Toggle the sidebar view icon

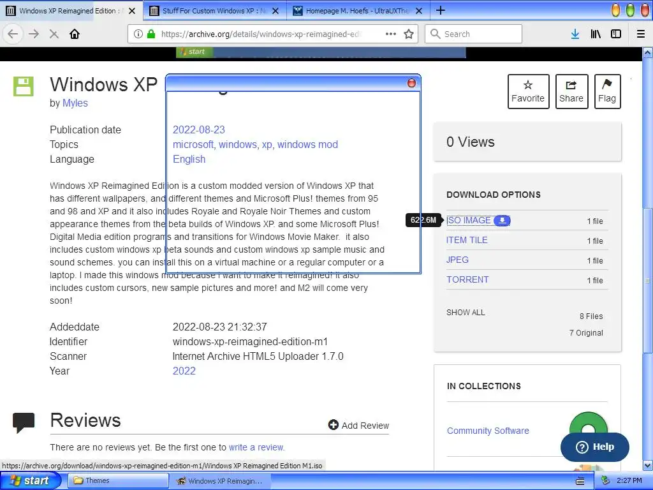[x=616, y=34]
